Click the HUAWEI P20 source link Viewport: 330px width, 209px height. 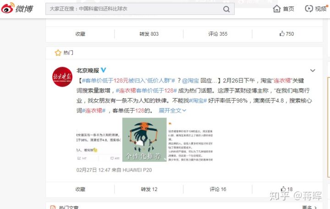137,170
